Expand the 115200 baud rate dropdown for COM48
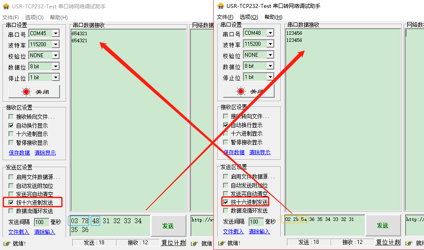 point(270,44)
